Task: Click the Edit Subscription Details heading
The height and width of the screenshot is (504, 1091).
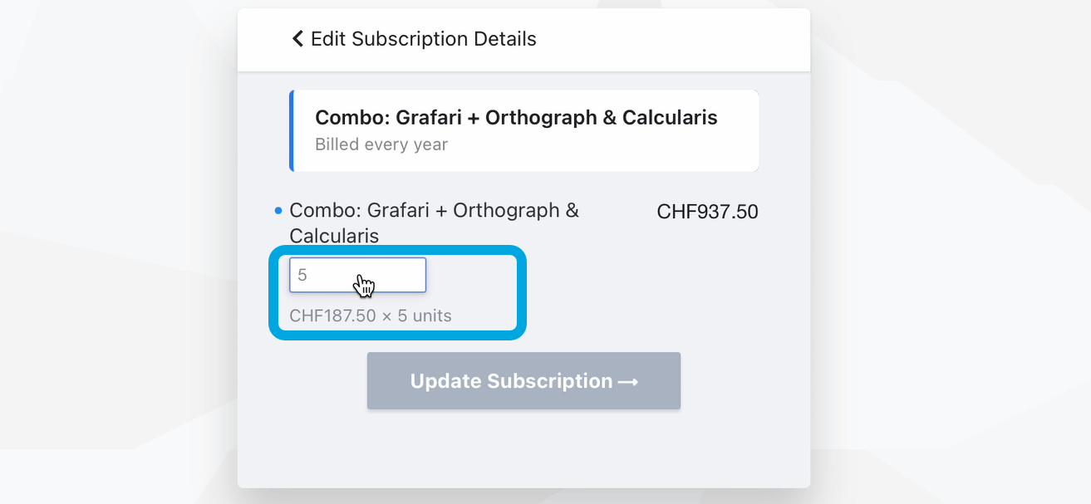Action: click(x=423, y=39)
